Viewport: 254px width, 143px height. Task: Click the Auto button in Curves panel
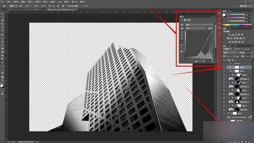(x=210, y=28)
